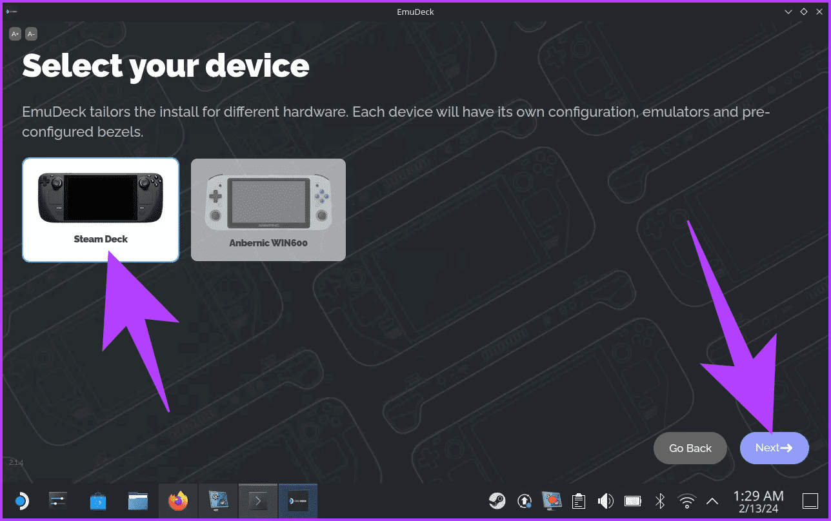831x521 pixels.
Task: Open the updates tray icon
Action: (525, 501)
